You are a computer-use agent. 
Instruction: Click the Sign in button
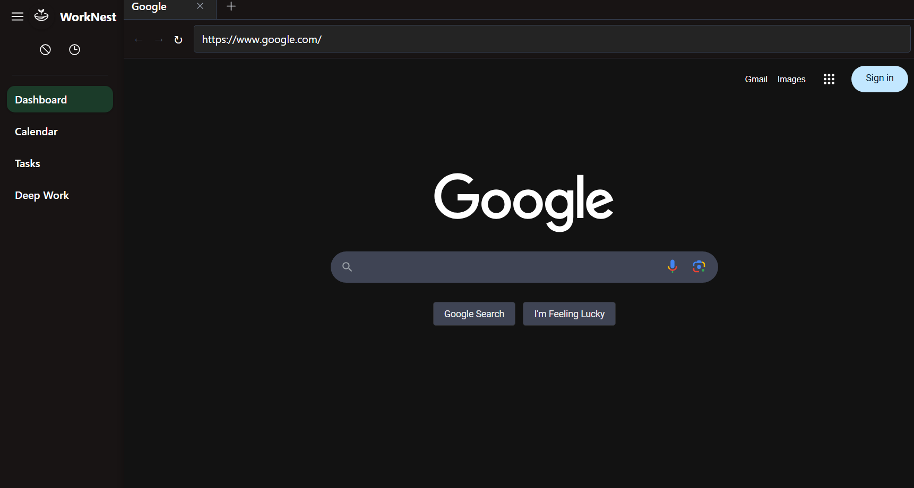click(x=879, y=79)
